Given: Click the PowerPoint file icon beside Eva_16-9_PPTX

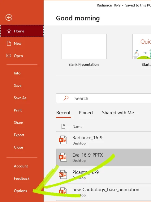Looking at the screenshot, I should [x=63, y=157].
